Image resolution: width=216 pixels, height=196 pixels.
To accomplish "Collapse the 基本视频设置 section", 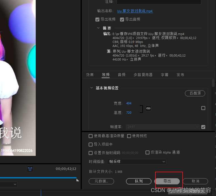I will point(92,88).
